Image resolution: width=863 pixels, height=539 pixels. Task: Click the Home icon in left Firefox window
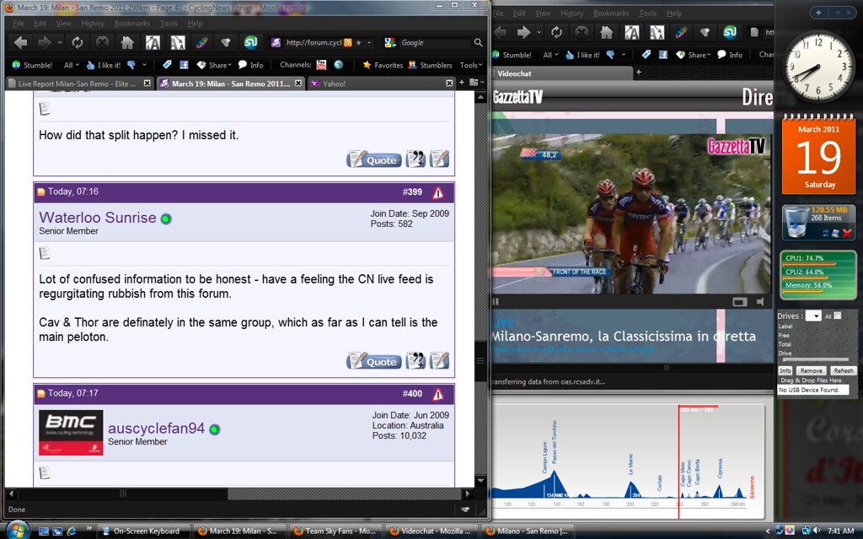127,42
